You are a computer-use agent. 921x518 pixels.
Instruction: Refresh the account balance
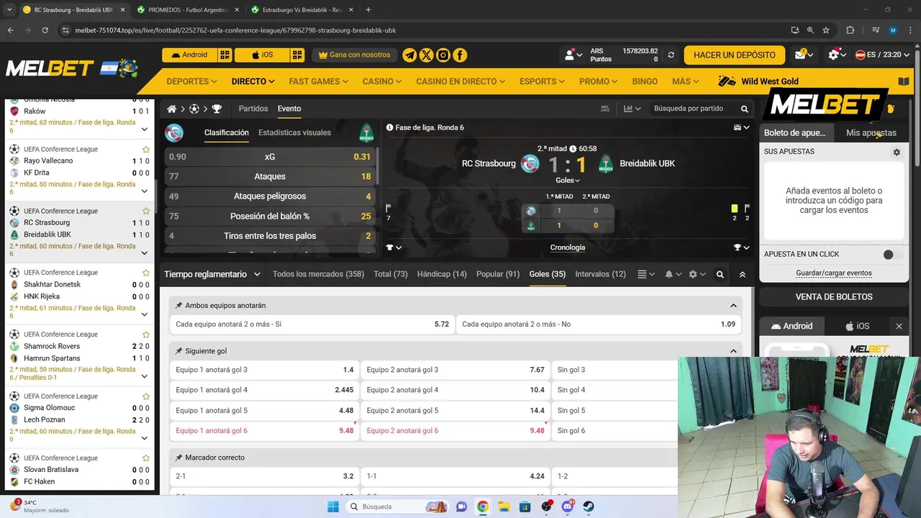click(x=671, y=55)
